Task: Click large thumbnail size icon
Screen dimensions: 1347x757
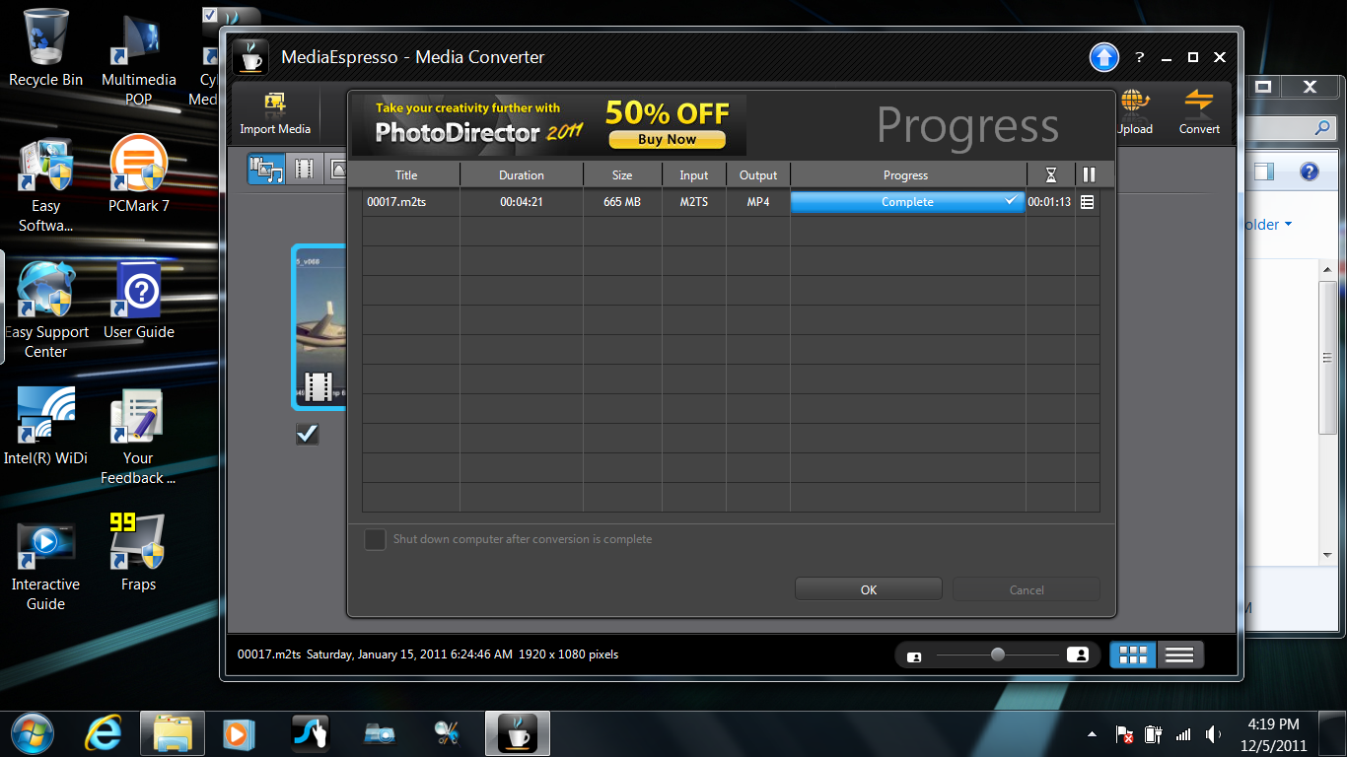Action: pos(1078,654)
